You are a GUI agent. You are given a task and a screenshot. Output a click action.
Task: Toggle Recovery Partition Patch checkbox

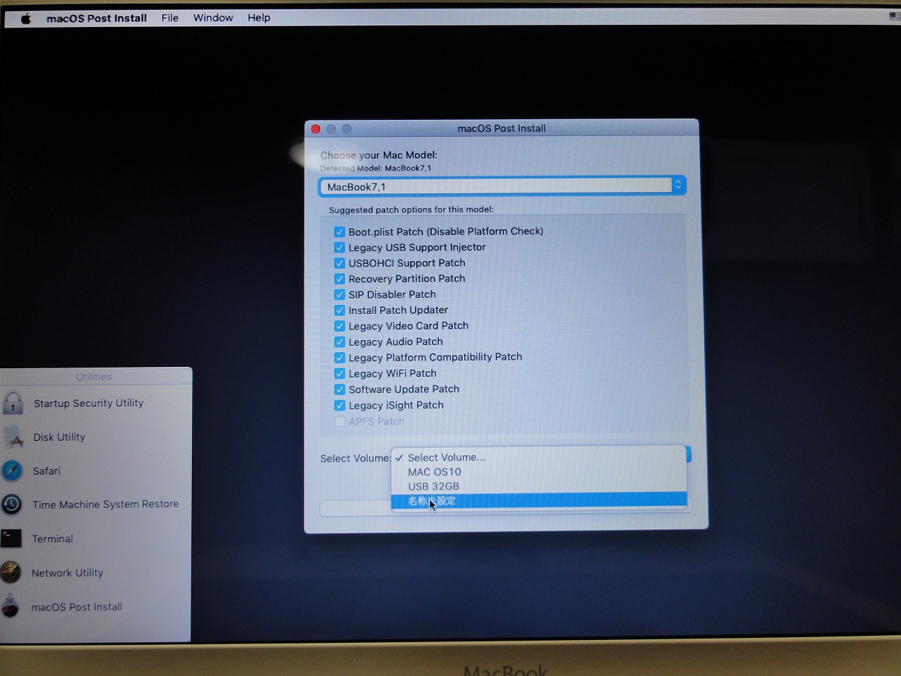click(x=339, y=279)
